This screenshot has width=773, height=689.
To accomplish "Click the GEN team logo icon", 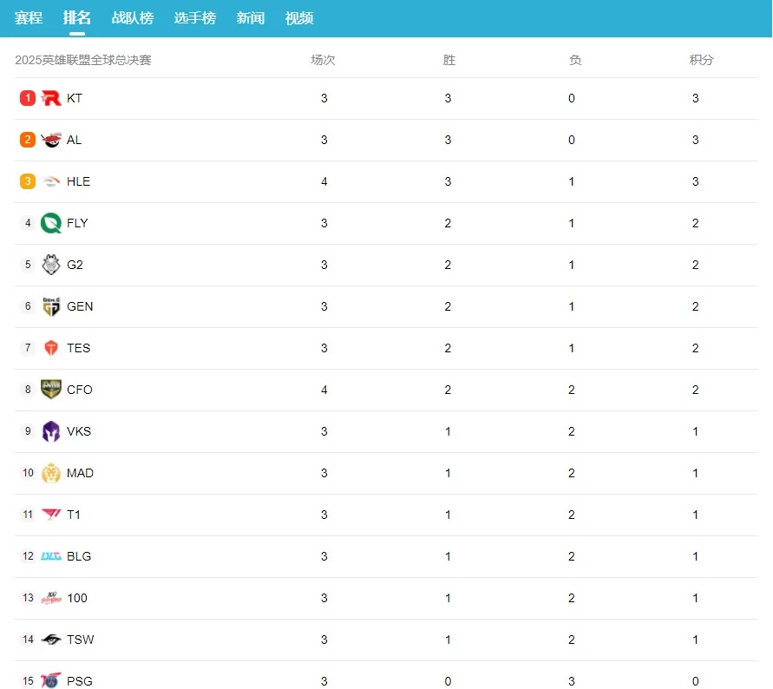I will [51, 306].
